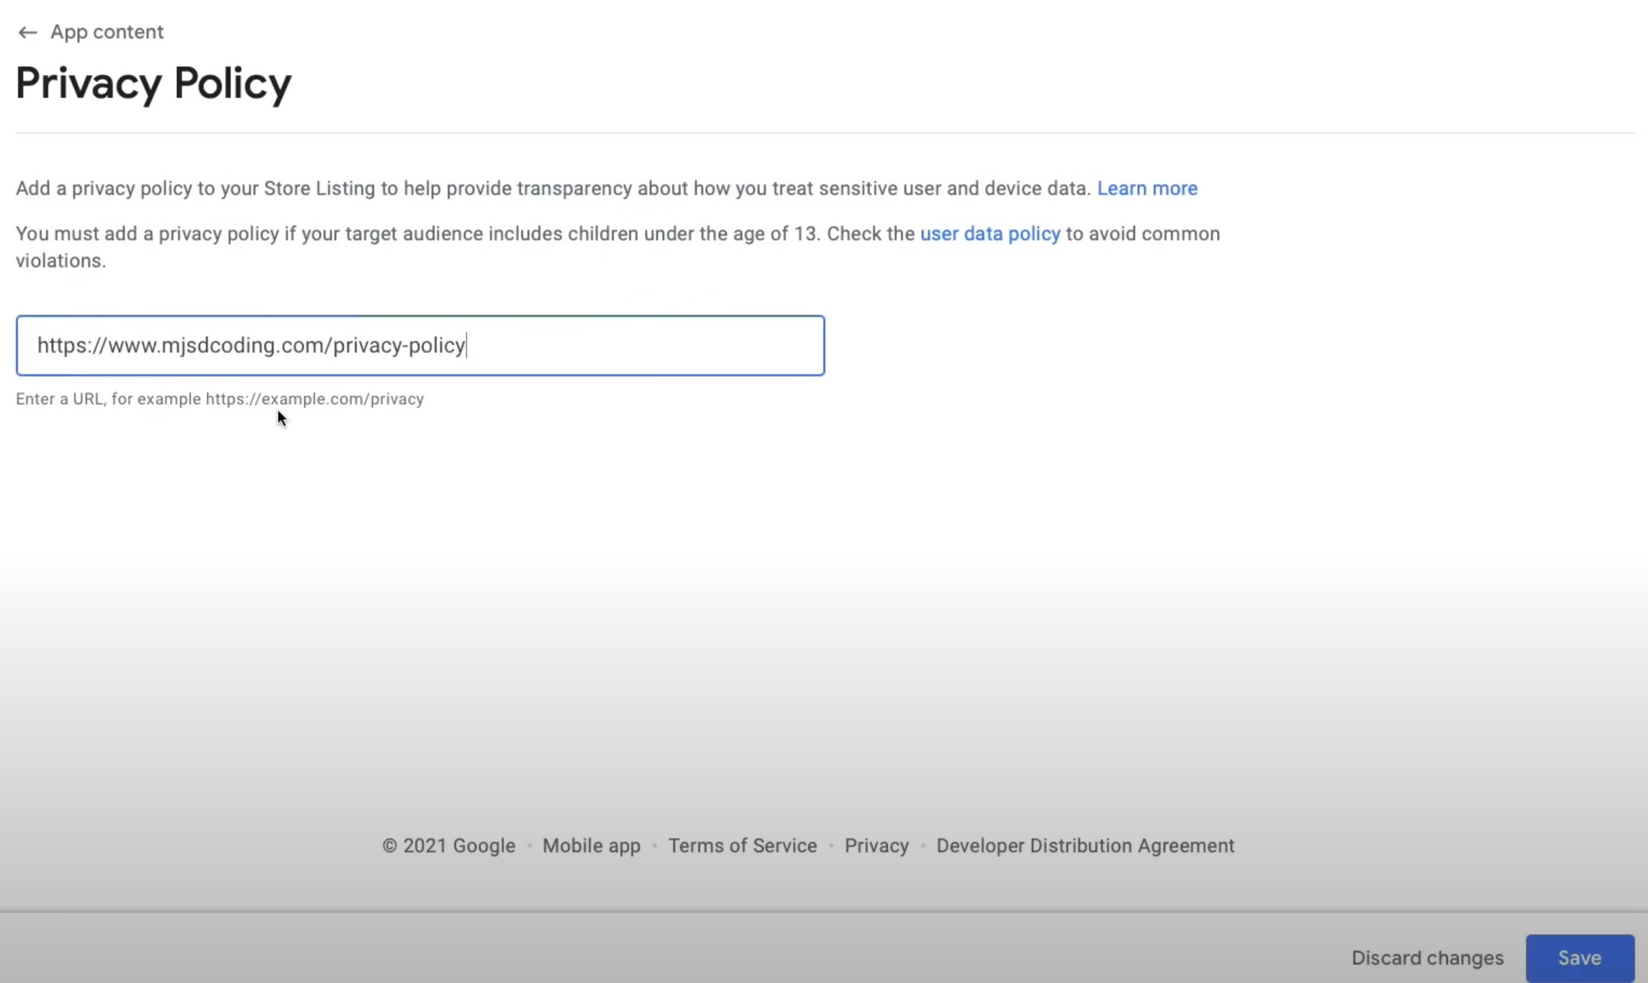
Task: Place cursor on mjsdcoding in URL
Action: (x=219, y=345)
